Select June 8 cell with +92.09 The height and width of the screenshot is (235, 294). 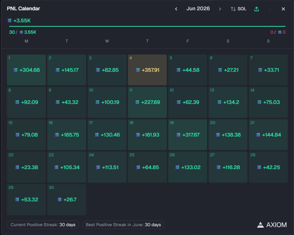click(x=26, y=102)
